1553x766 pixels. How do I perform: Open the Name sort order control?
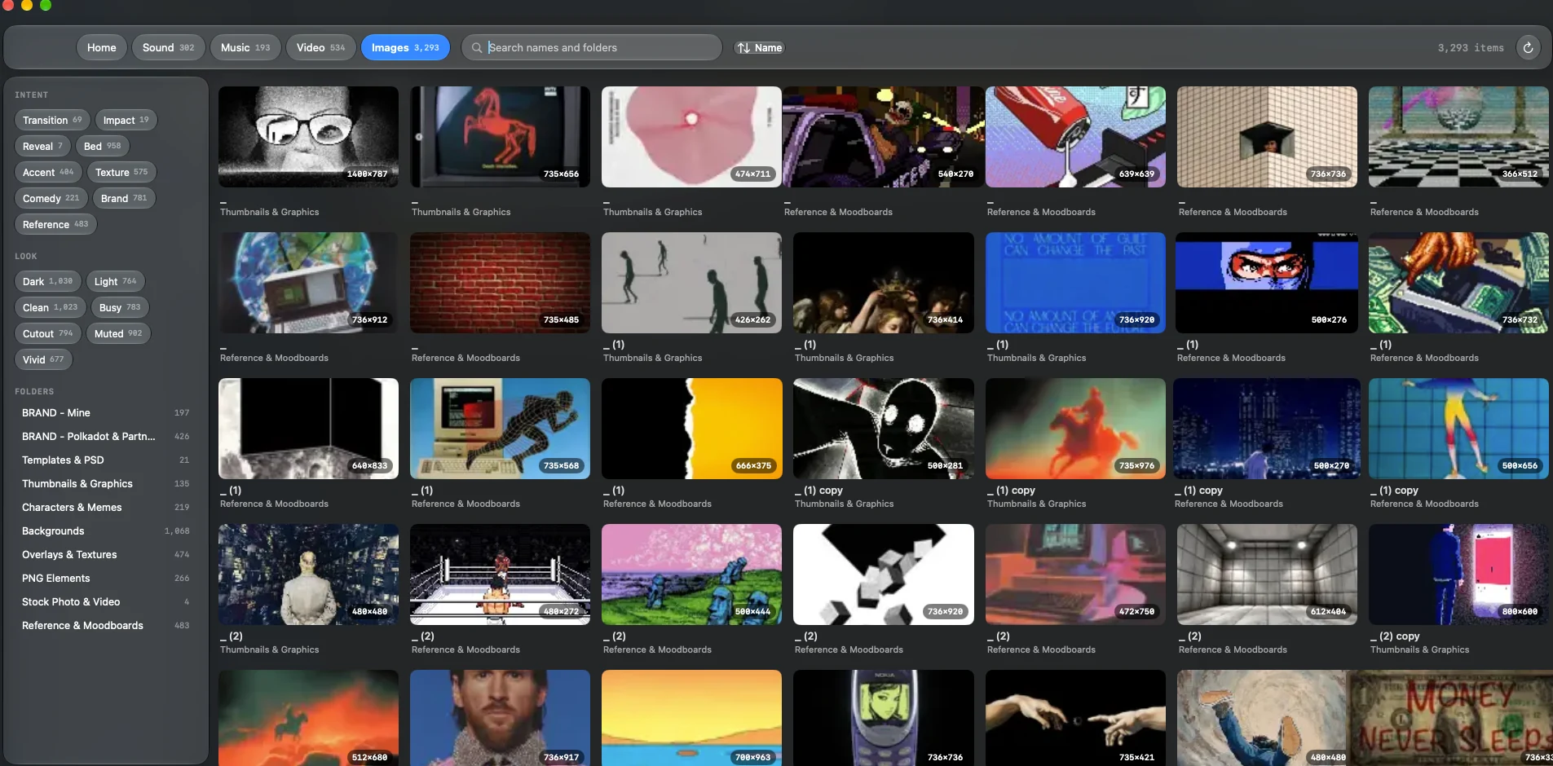[x=759, y=47]
